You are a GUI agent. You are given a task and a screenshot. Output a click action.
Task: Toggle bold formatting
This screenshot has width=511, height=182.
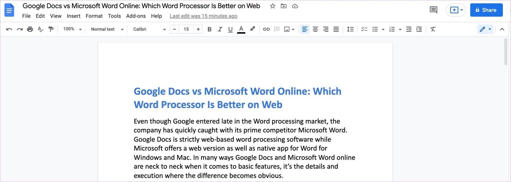pos(209,29)
